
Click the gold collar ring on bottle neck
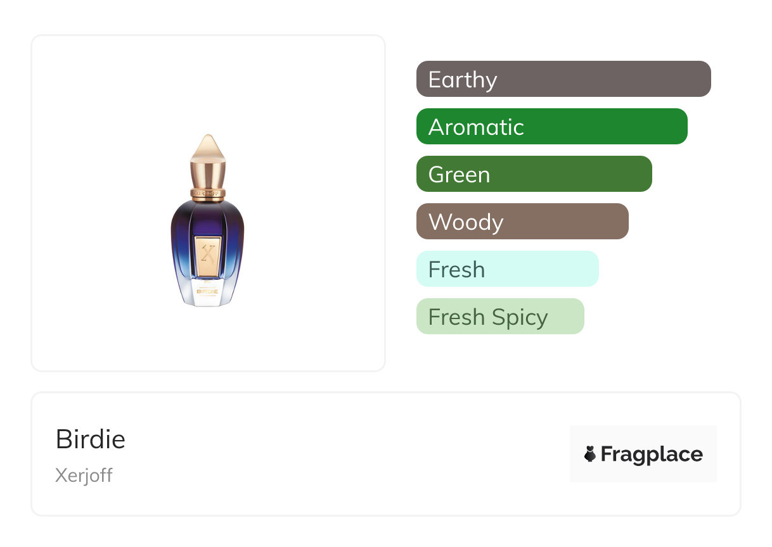click(207, 191)
